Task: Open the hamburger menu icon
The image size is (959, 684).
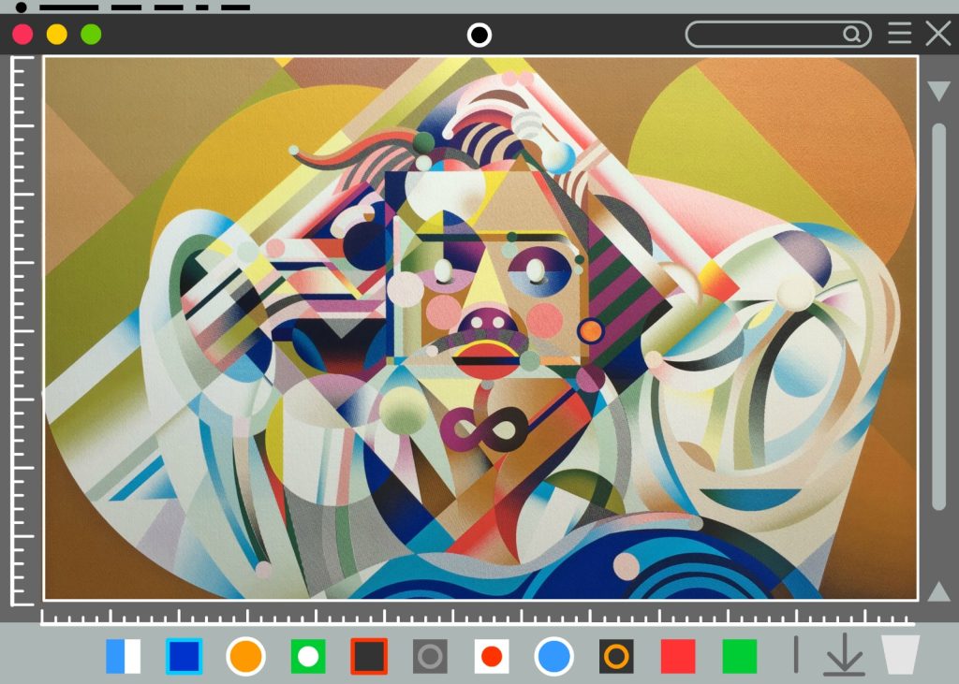Action: pos(899,35)
